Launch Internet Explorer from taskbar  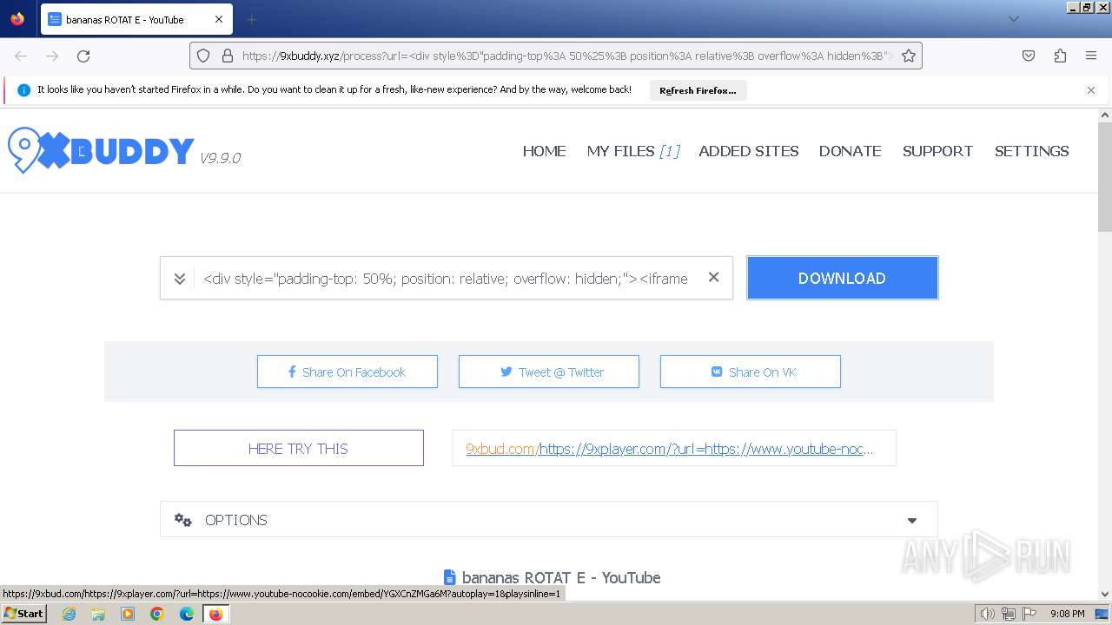point(69,614)
